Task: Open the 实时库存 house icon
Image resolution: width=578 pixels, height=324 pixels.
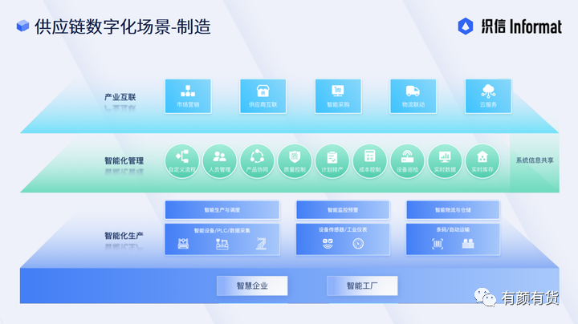Action: [x=482, y=161]
